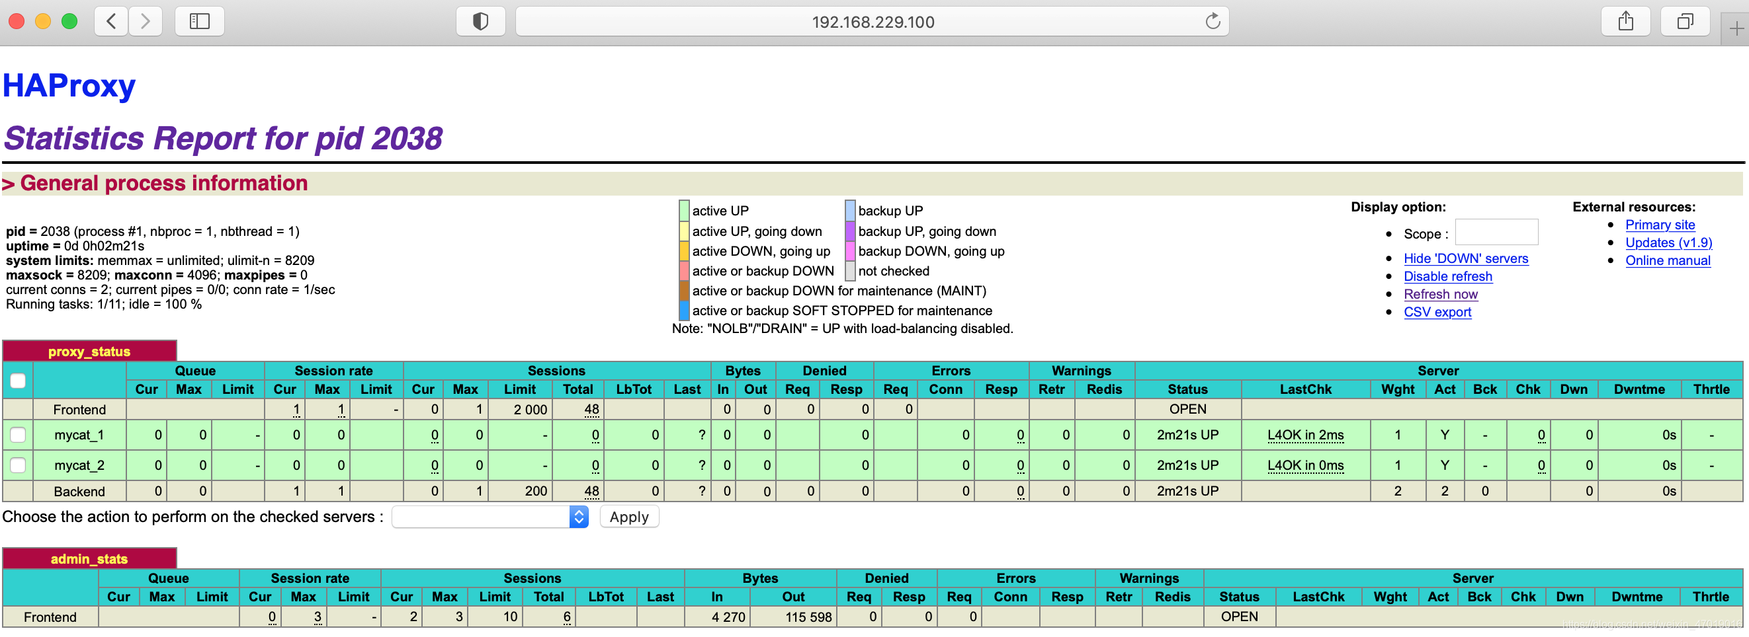Click the admin_stats Frontend OPEN status

(1239, 617)
